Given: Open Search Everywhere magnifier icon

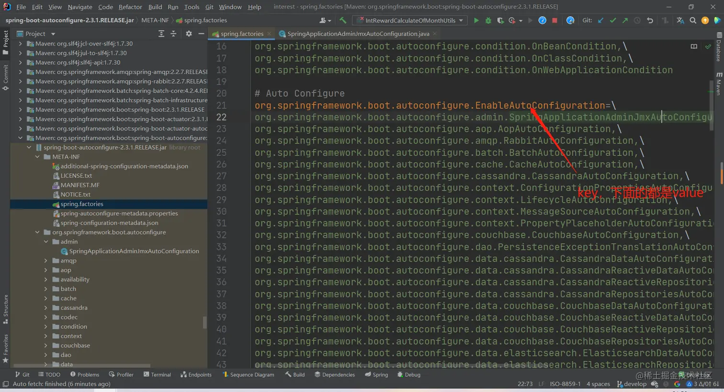Looking at the screenshot, I should tap(693, 21).
